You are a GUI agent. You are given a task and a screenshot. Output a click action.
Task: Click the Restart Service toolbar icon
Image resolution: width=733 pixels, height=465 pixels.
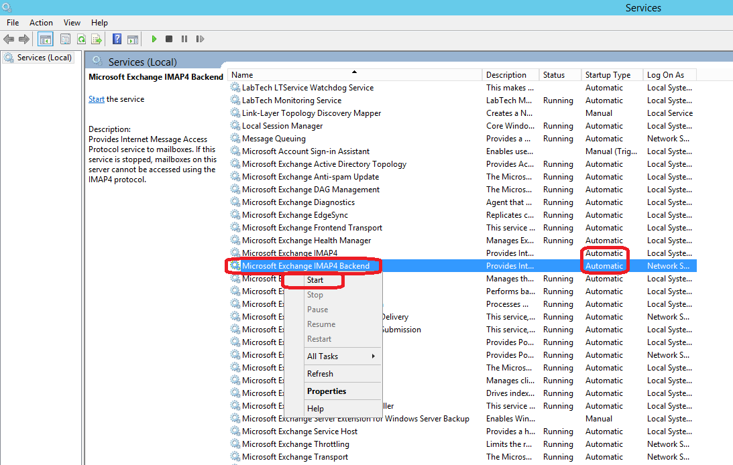click(x=200, y=40)
